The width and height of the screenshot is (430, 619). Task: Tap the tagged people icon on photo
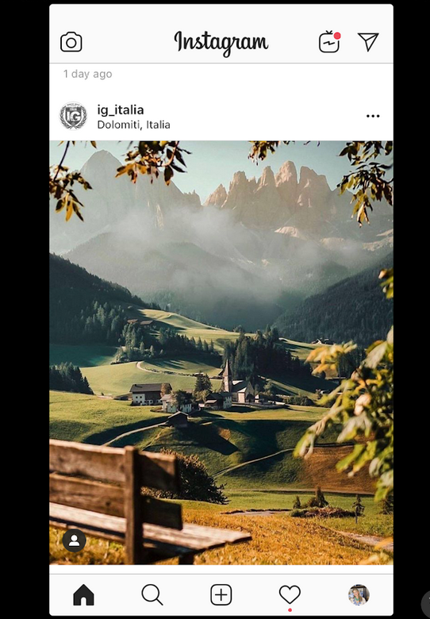pos(74,540)
